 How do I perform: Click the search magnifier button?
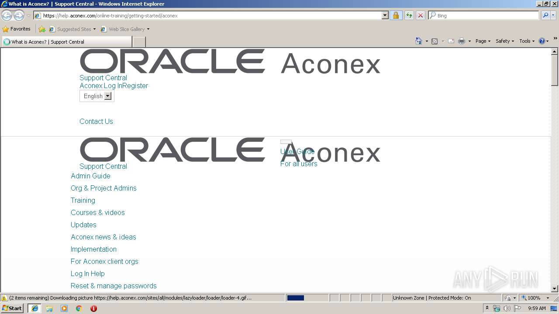point(545,15)
